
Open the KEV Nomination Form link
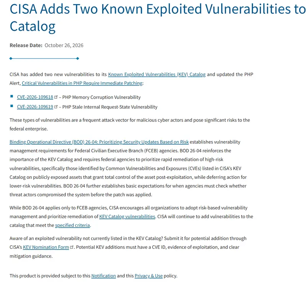[x=46, y=247]
